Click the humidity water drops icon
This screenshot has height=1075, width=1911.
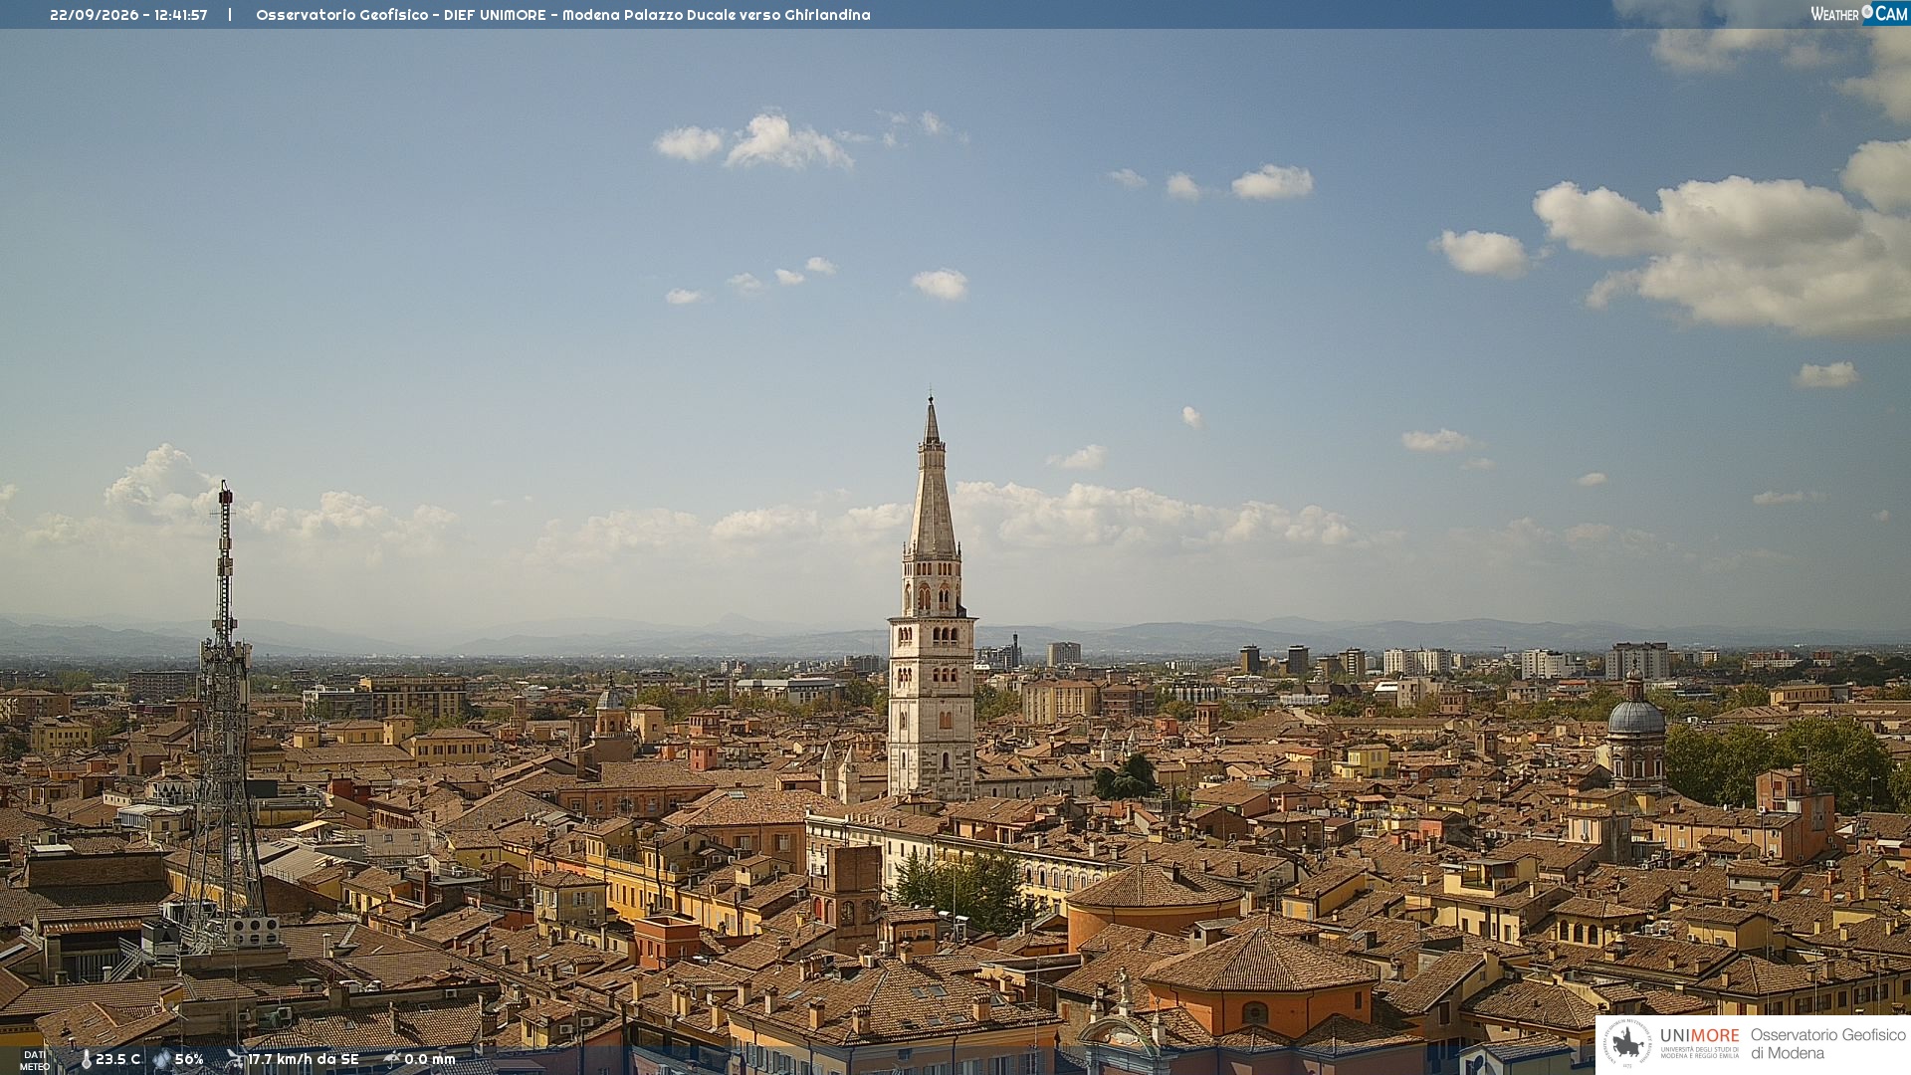click(x=162, y=1059)
